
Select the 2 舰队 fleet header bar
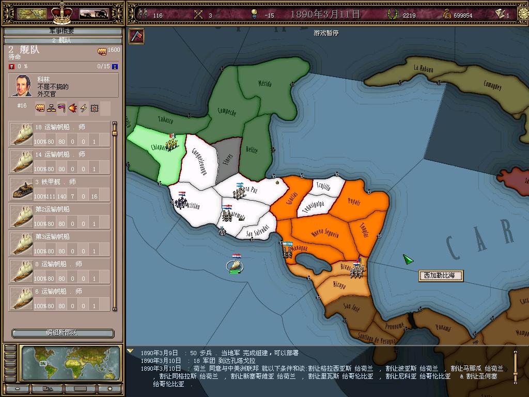pos(63,40)
